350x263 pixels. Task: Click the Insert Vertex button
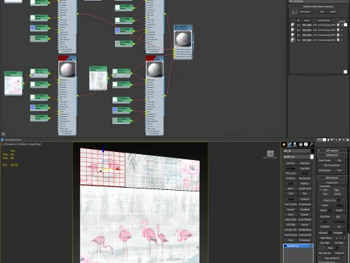(324, 161)
